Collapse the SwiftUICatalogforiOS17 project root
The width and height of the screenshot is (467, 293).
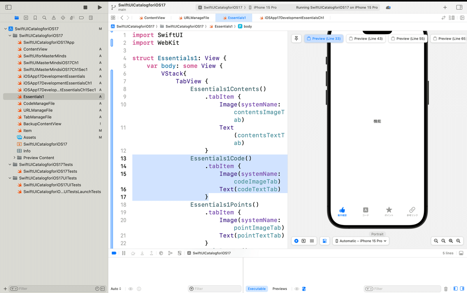[5, 29]
